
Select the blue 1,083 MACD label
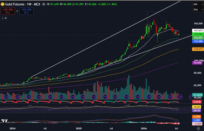coord(197,120)
